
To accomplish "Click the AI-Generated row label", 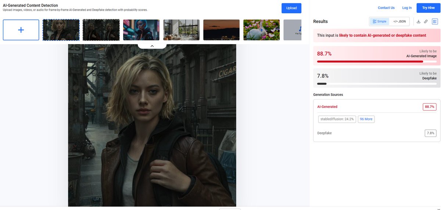I will 327,107.
